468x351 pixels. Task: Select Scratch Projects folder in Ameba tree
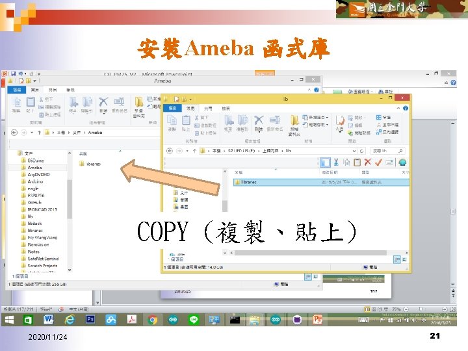click(40, 265)
